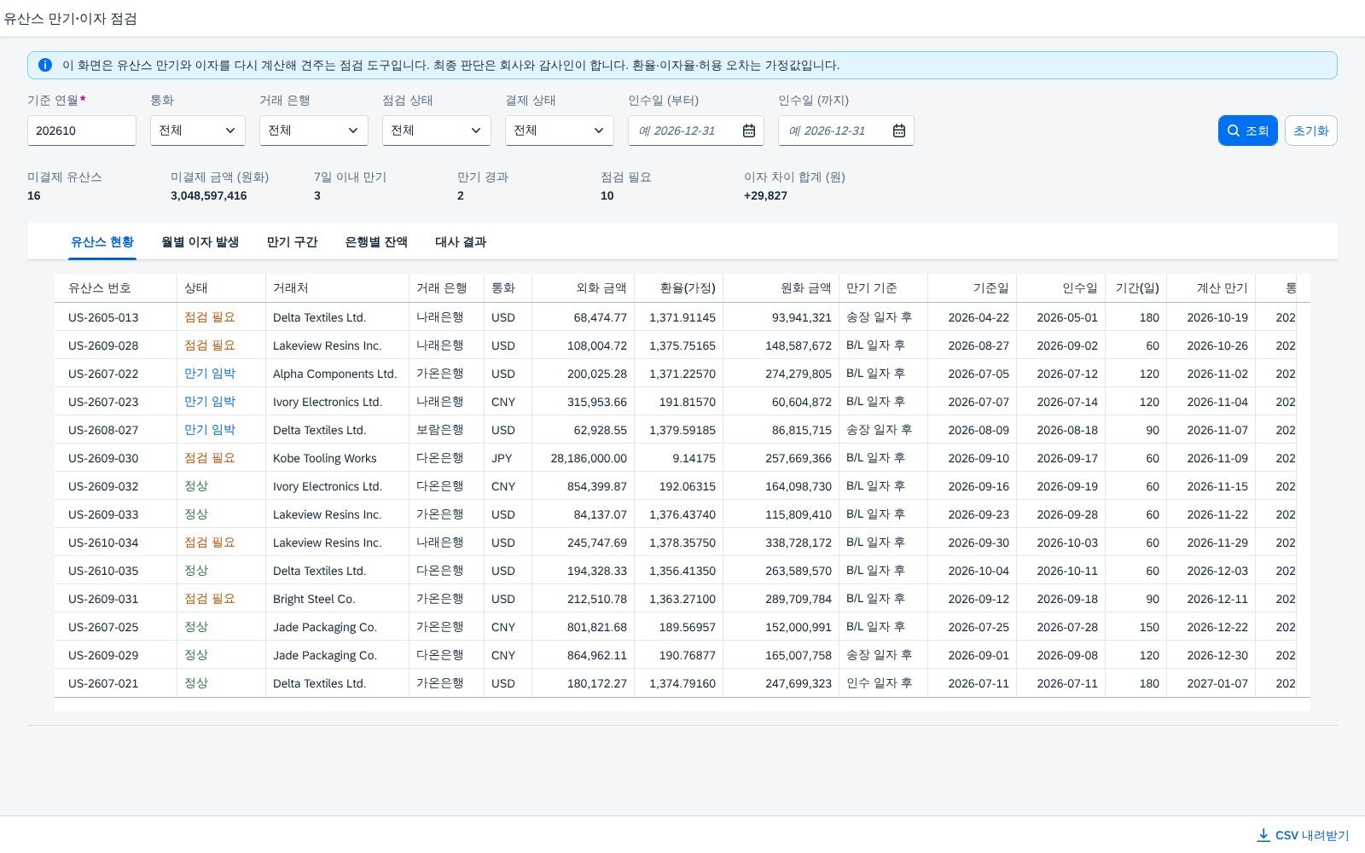The image size is (1365, 853).
Task: Click the 원화 금액 column header
Action: click(781, 288)
